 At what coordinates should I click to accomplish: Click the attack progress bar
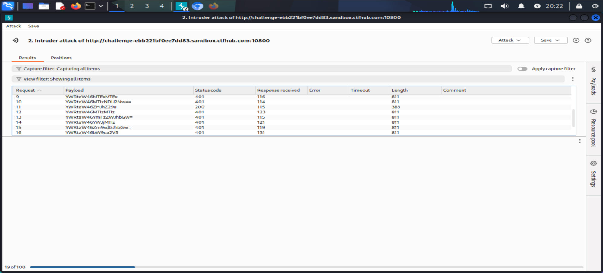[306, 267]
